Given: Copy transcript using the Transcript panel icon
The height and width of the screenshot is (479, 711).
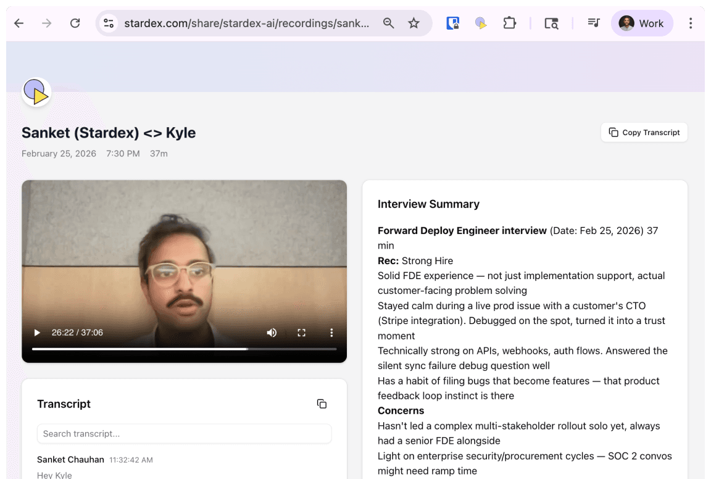Looking at the screenshot, I should point(322,404).
